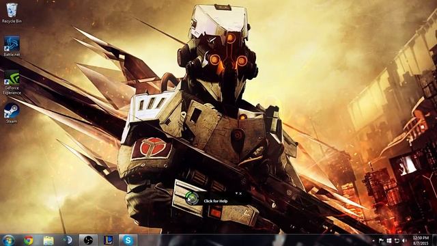Click the Xbox guide button on the accessories widget

192,198
